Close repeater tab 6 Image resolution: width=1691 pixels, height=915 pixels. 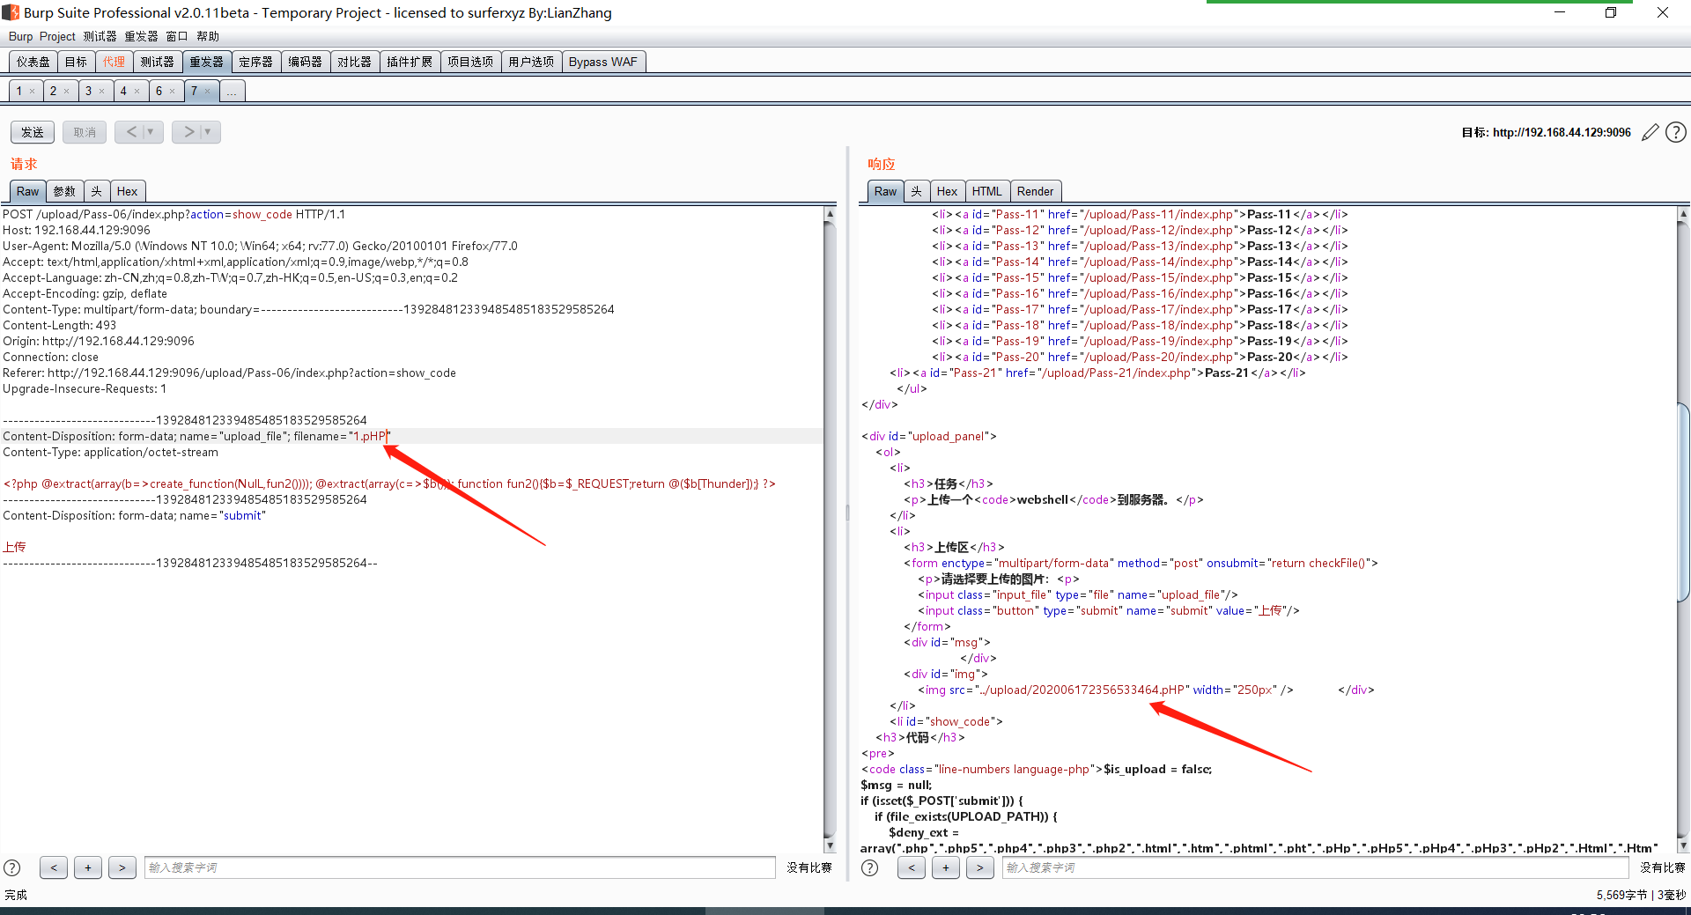[x=172, y=92]
